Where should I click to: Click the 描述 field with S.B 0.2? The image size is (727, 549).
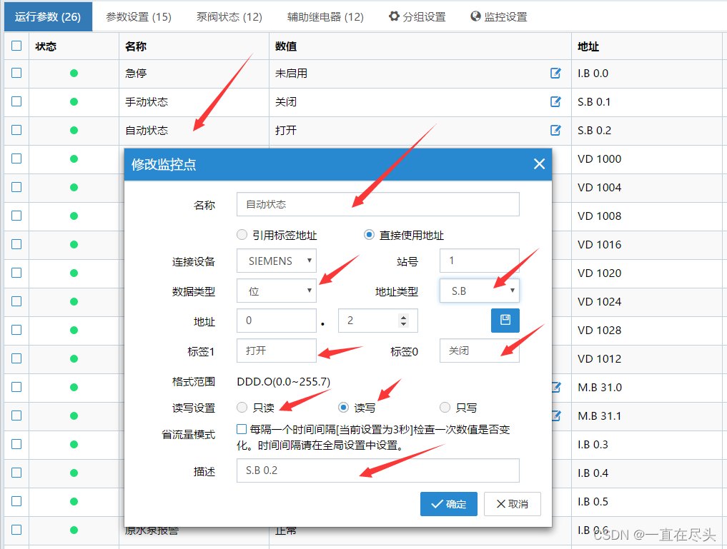378,470
